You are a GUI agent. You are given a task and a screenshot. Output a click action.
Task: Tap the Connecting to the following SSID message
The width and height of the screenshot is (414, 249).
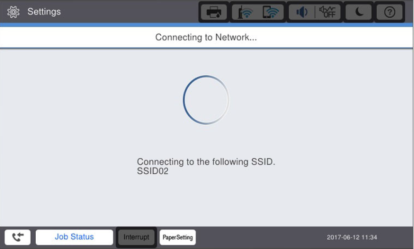coord(206,162)
